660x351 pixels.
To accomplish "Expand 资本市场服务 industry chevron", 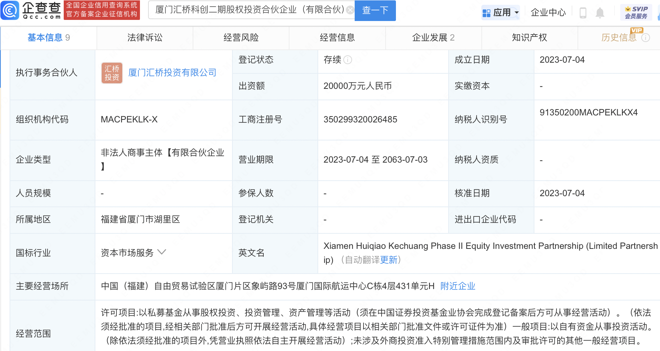I will pos(162,252).
